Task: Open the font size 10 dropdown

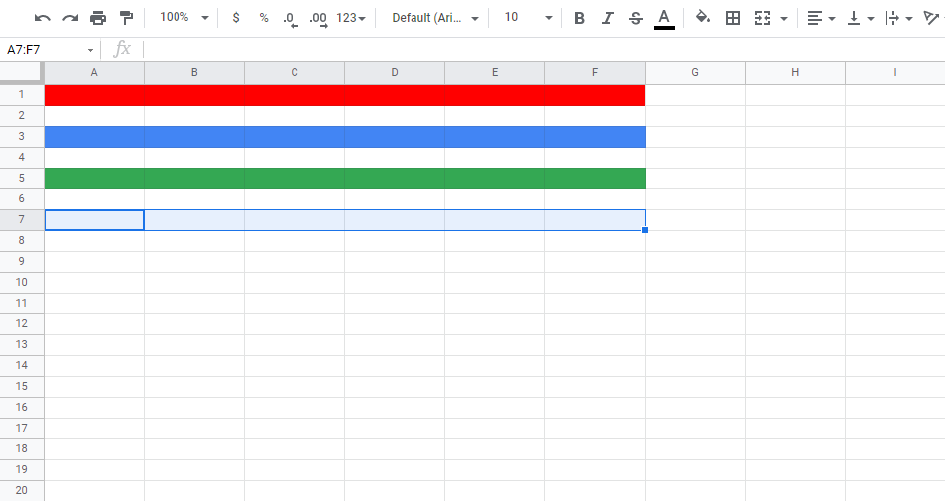Action: click(x=527, y=18)
